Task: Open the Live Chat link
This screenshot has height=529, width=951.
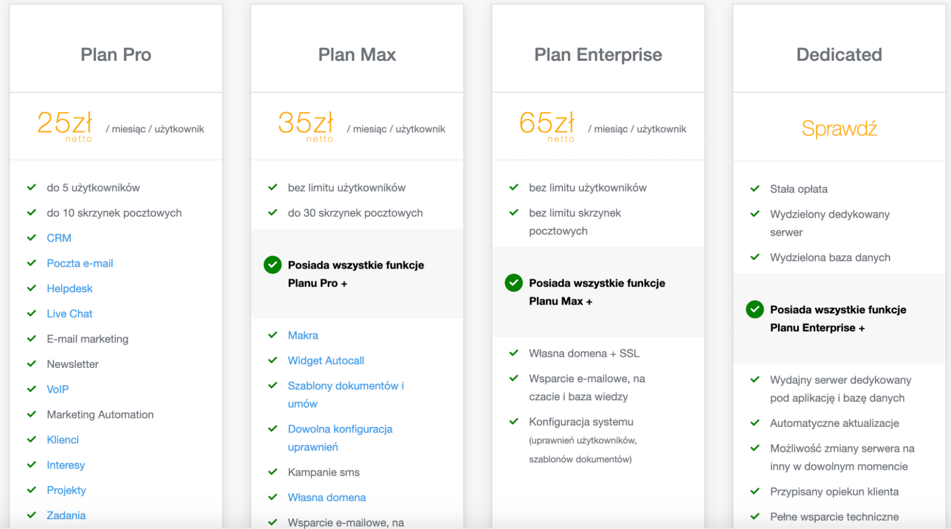Action: [x=69, y=314]
